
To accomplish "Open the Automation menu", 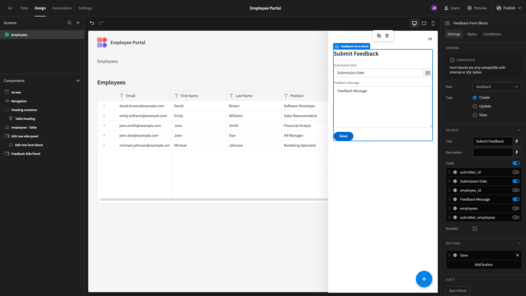I will pos(62,8).
